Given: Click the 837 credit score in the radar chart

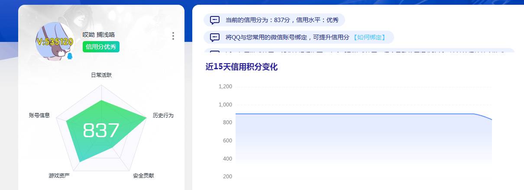Looking at the screenshot, I should pos(101,131).
